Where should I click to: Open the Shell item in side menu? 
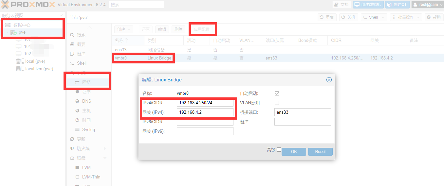(82, 63)
